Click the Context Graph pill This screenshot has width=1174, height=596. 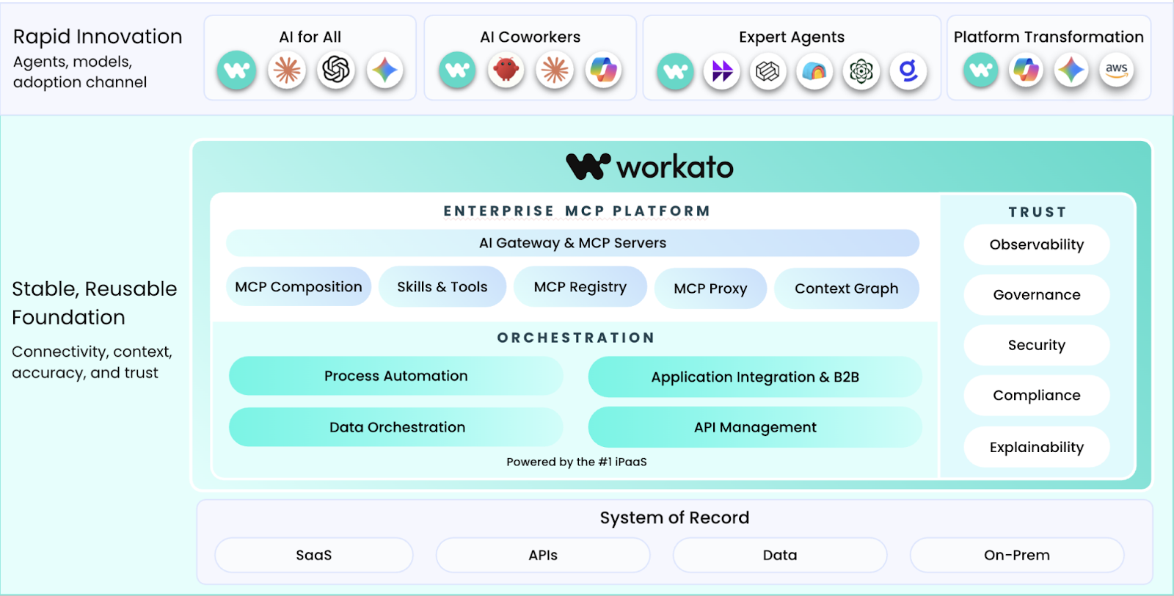846,288
